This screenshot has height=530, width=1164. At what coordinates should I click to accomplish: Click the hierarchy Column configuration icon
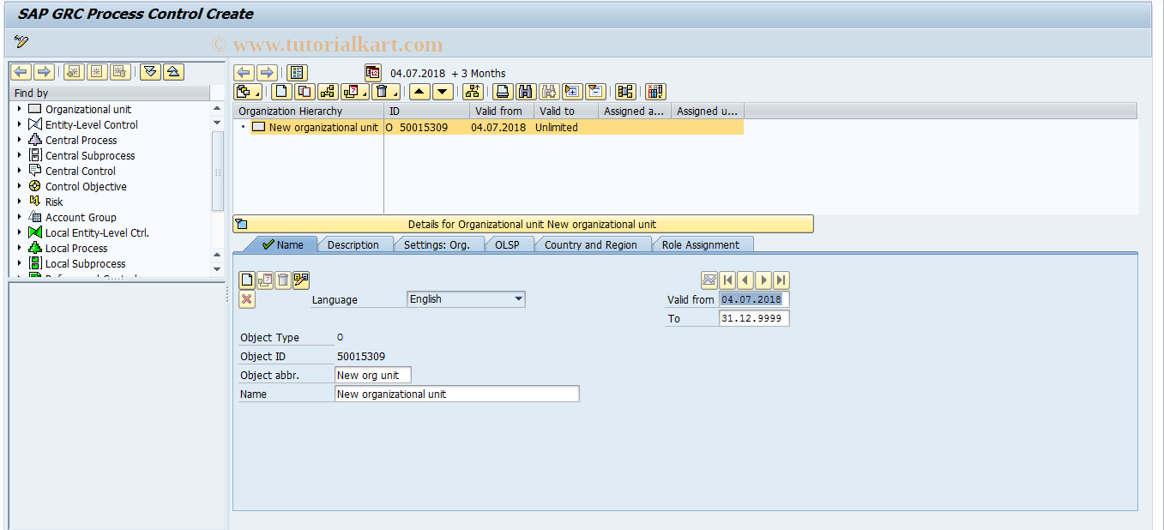click(x=625, y=92)
